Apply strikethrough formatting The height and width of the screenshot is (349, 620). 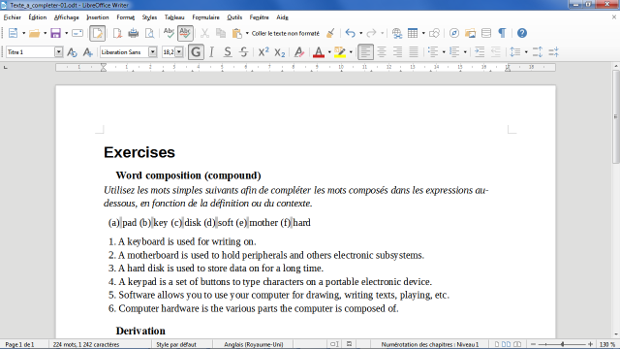pyautogui.click(x=243, y=52)
